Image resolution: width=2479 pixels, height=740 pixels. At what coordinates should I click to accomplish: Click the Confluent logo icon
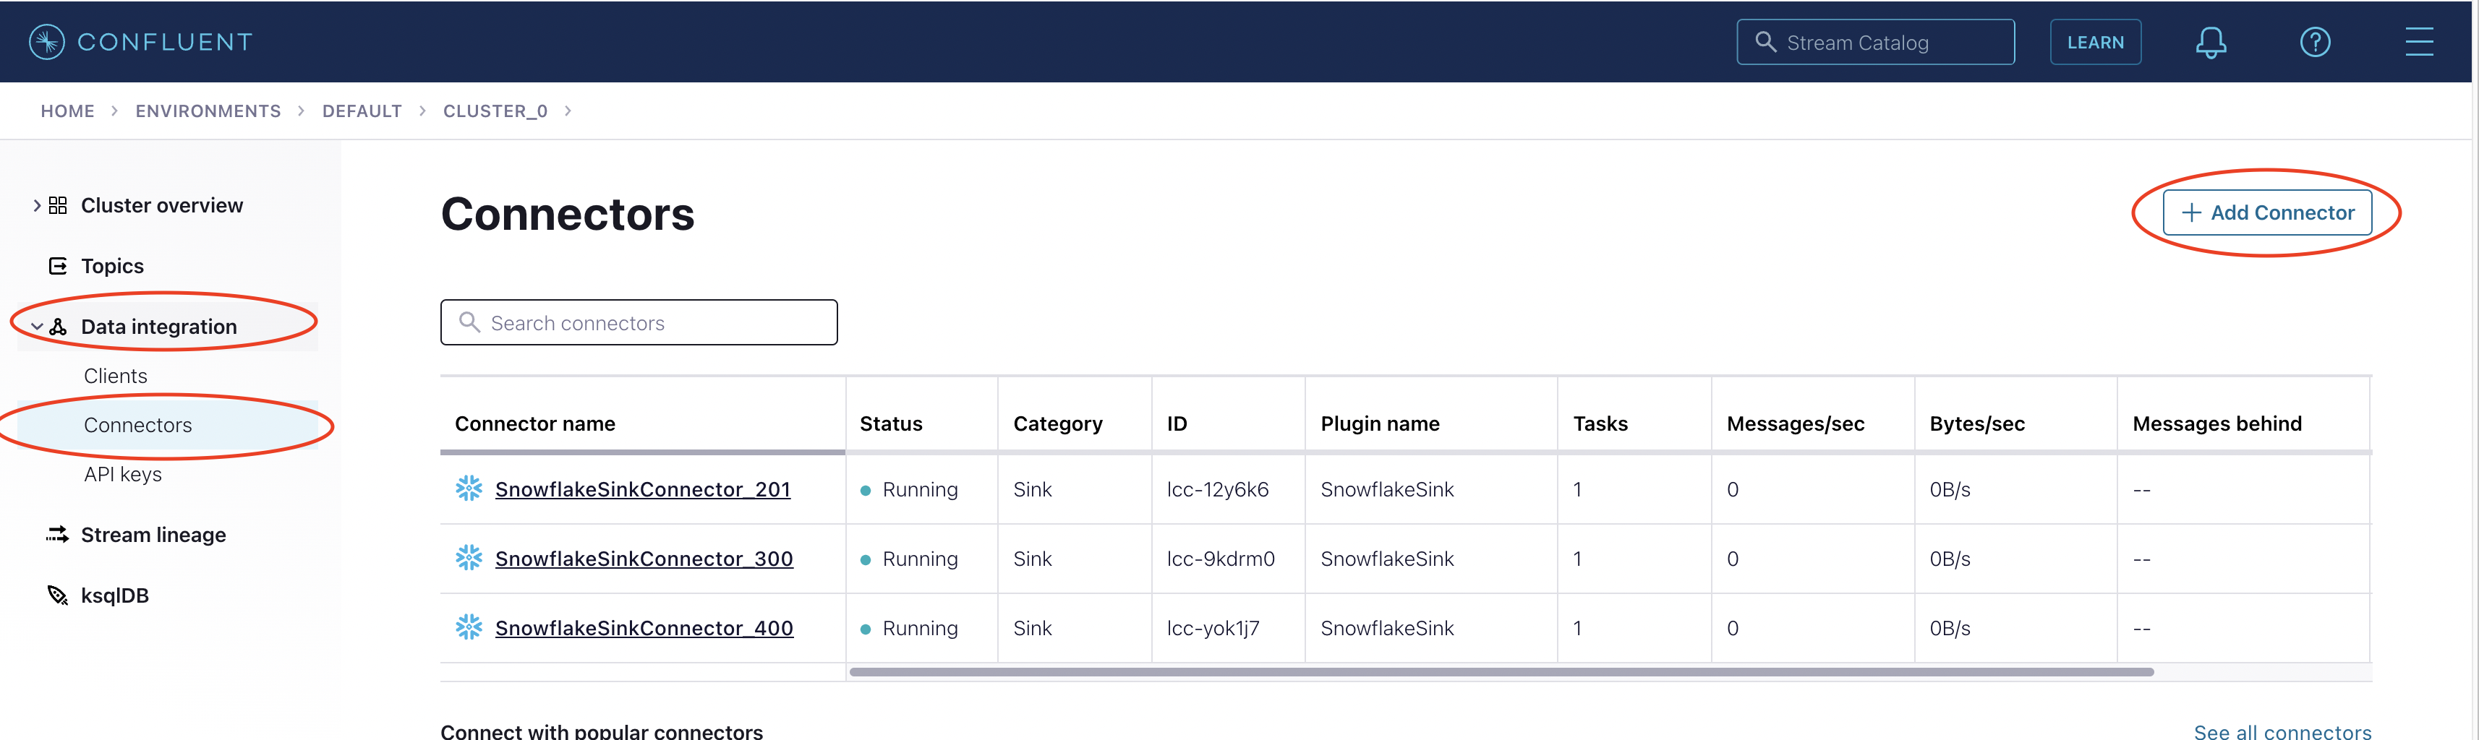click(46, 43)
